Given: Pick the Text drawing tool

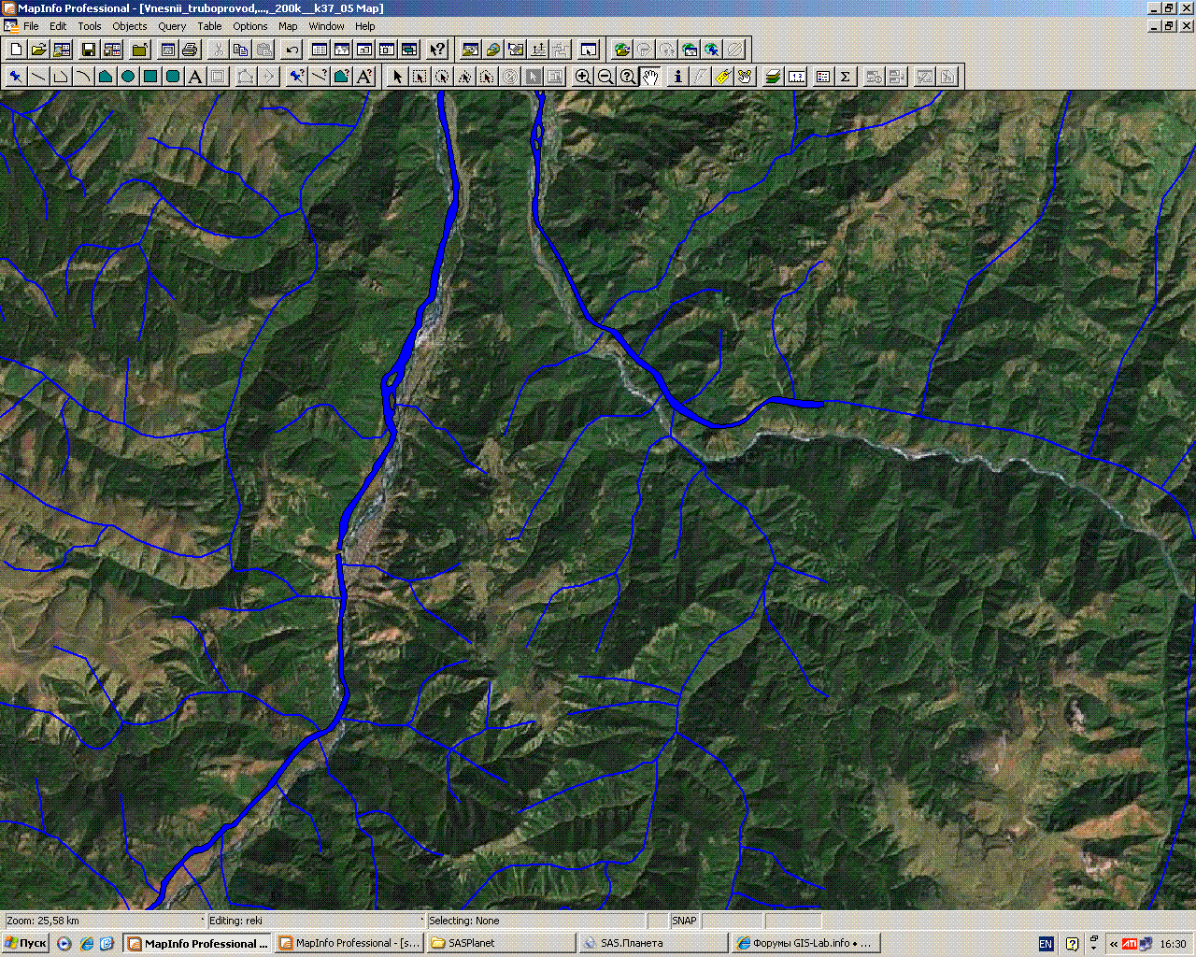Looking at the screenshot, I should tap(195, 77).
